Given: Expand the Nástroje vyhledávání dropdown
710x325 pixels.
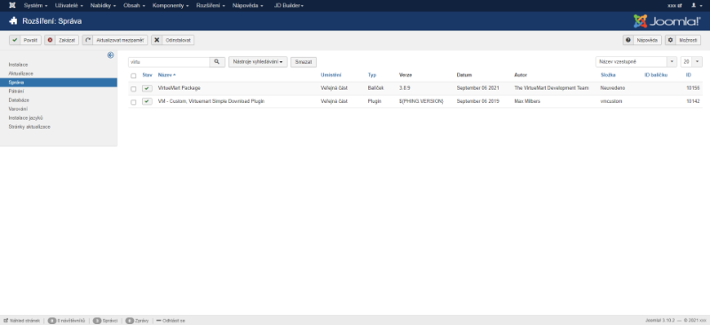Looking at the screenshot, I should [x=257, y=62].
